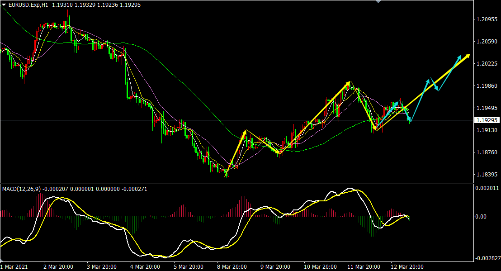Click the EURUSD.Exp,H1 chart title text

[28, 5]
